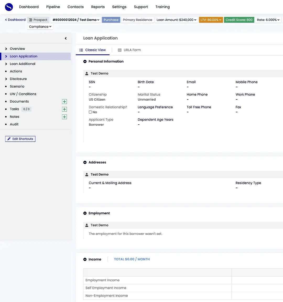The width and height of the screenshot is (283, 302).
Task: Open Documents in the sidebar
Action: point(19,102)
